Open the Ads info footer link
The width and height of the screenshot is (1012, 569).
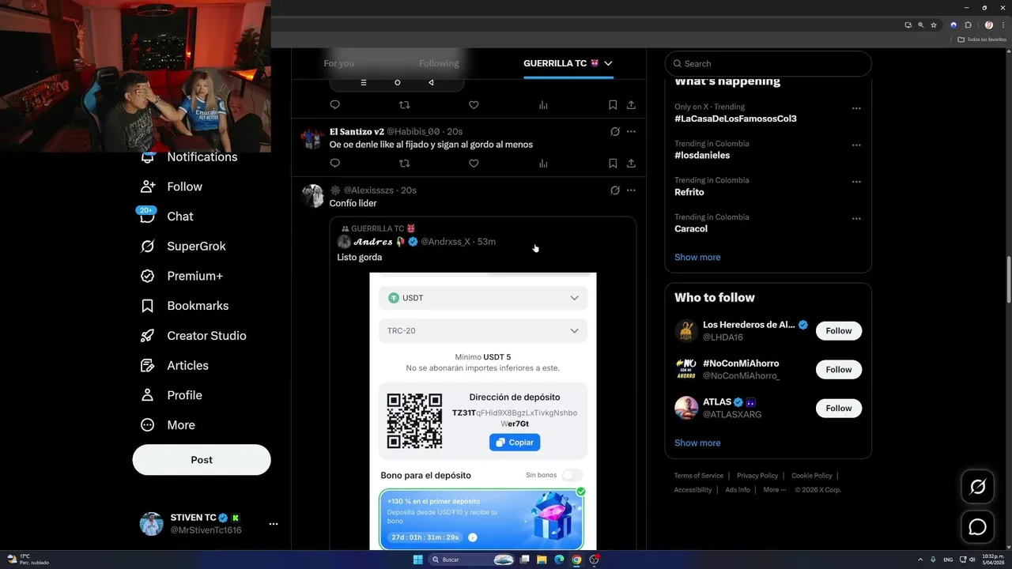pyautogui.click(x=738, y=490)
